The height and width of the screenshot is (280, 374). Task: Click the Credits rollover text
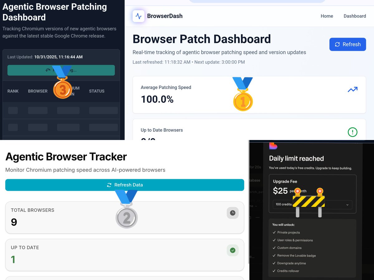pos(288,271)
